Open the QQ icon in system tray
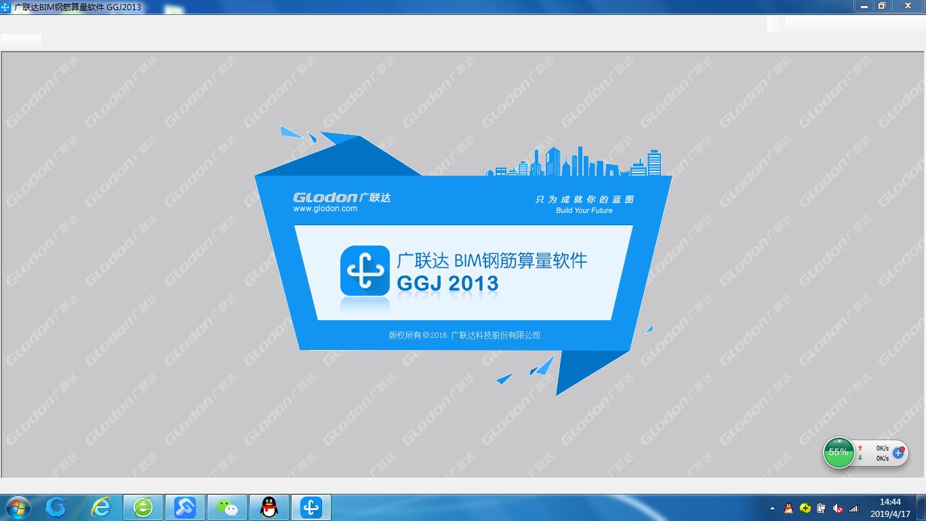Screen dimensions: 926x521 pyautogui.click(x=788, y=508)
